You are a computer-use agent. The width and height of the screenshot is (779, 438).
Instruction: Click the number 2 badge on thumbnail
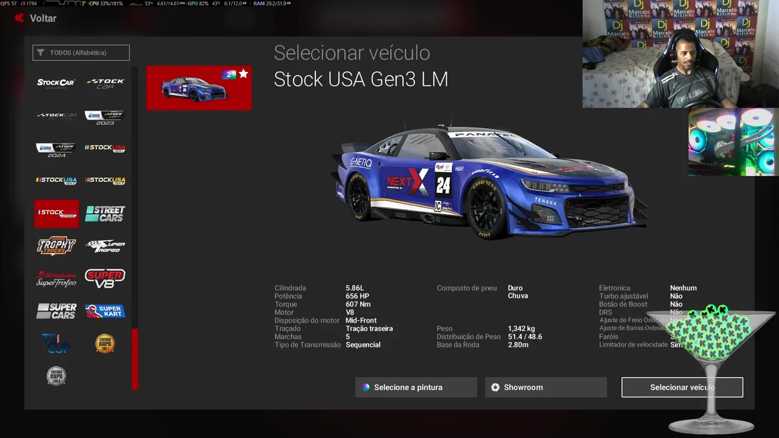click(229, 74)
